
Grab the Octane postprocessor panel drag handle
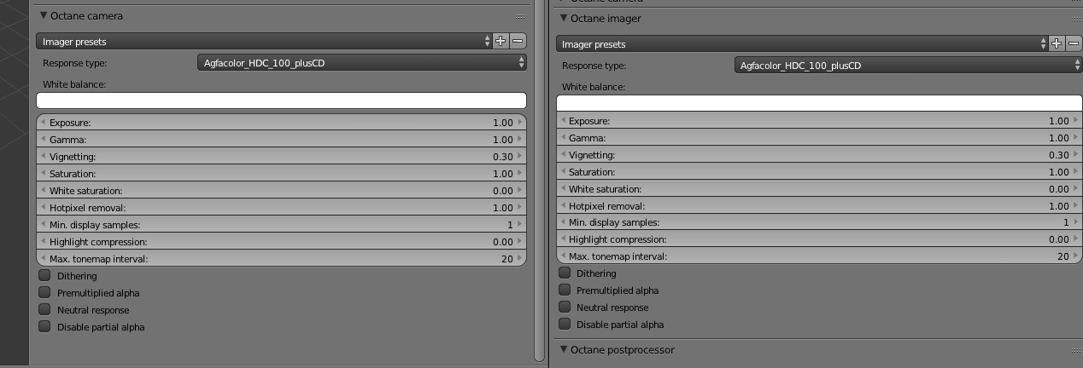(x=1075, y=350)
